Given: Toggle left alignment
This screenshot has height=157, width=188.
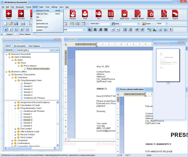Looking at the screenshot, I should [x=90, y=30].
